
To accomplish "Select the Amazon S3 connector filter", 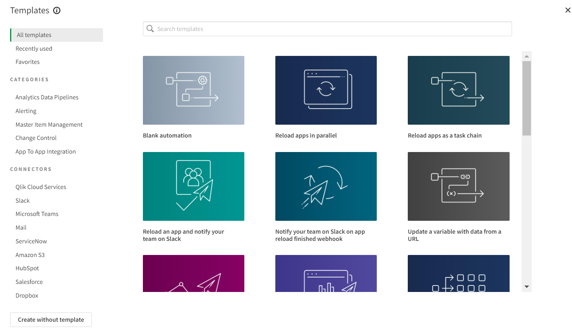I will (30, 255).
